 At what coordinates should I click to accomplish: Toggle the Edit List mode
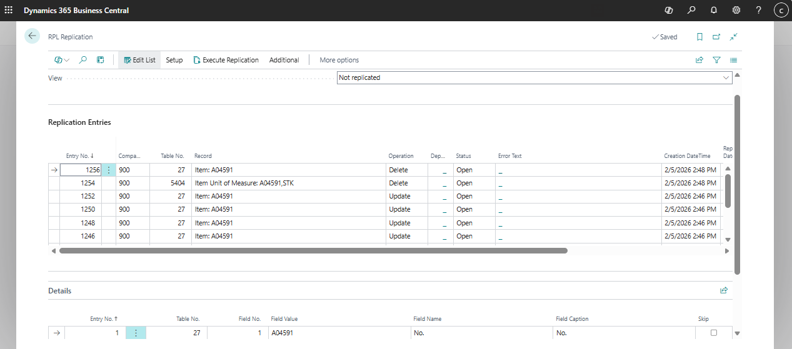139,60
